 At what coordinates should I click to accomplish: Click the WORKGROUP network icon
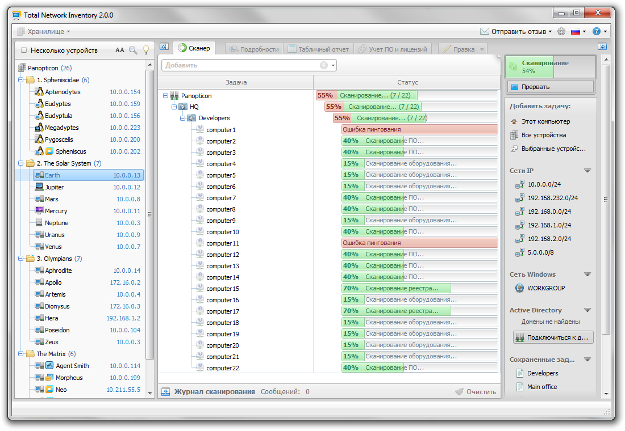(x=519, y=288)
